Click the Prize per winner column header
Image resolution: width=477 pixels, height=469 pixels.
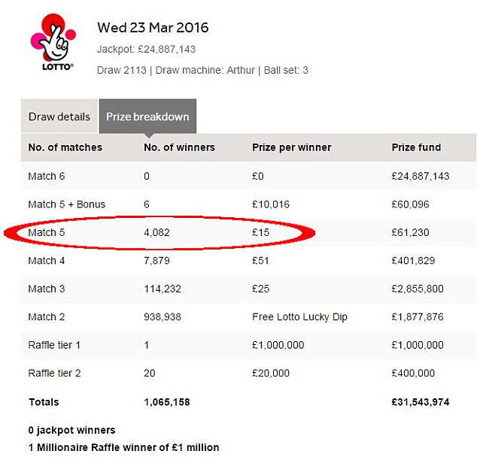tap(292, 147)
